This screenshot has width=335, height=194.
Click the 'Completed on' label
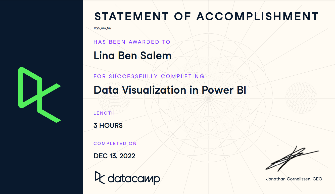click(x=115, y=143)
